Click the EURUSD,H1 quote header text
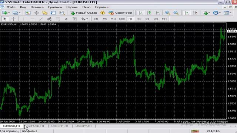This screenshot has height=133, width=237. (29, 24)
